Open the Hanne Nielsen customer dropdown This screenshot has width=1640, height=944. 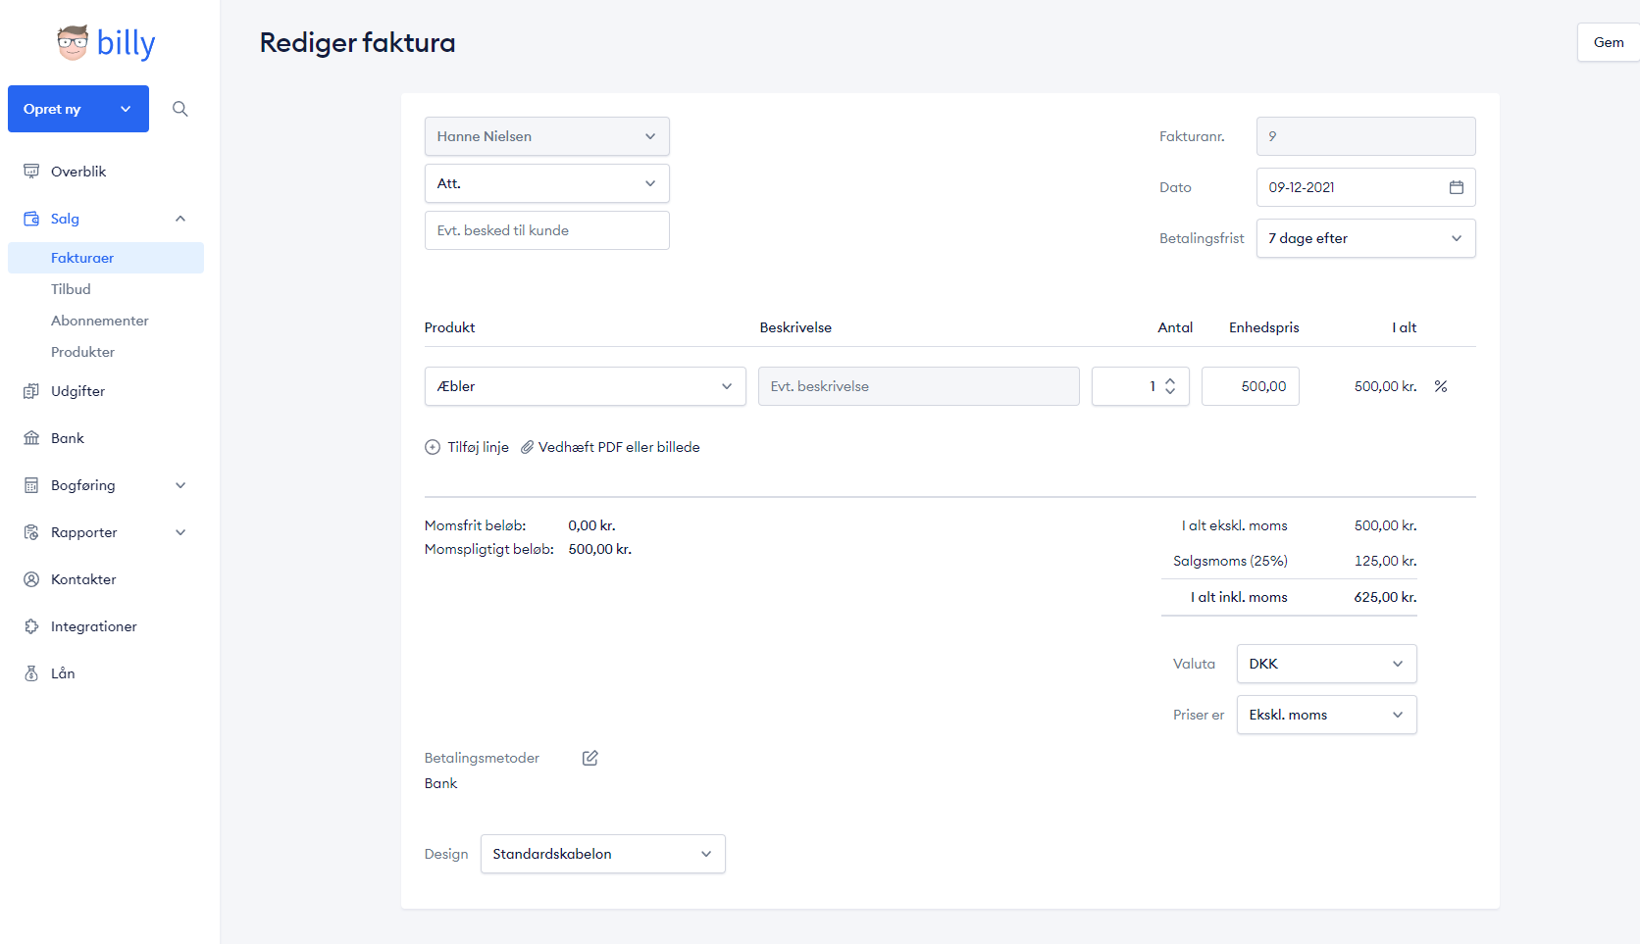[x=547, y=136]
